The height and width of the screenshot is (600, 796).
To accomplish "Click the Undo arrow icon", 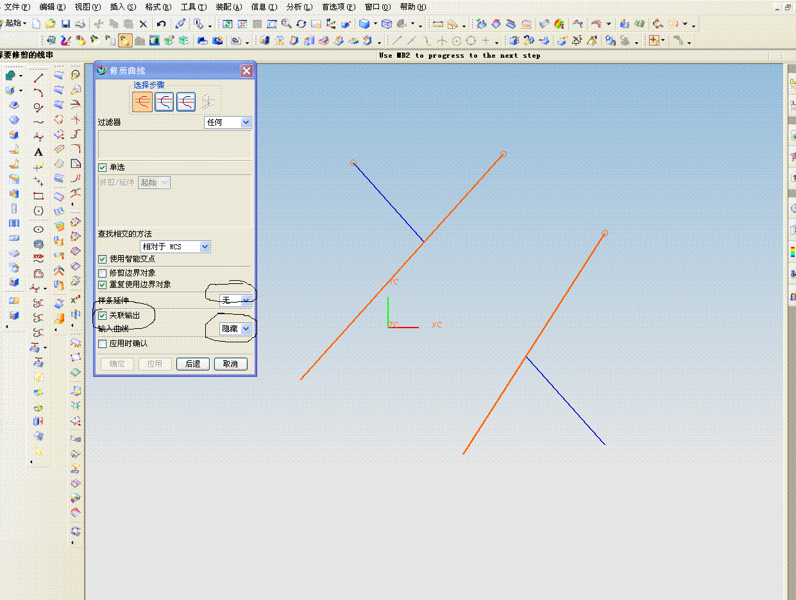I will pyautogui.click(x=162, y=24).
